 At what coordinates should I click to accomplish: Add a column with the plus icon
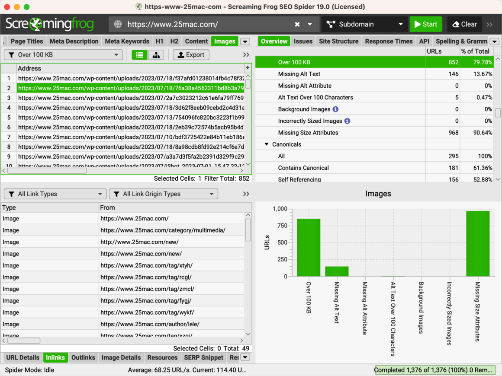tap(248, 68)
